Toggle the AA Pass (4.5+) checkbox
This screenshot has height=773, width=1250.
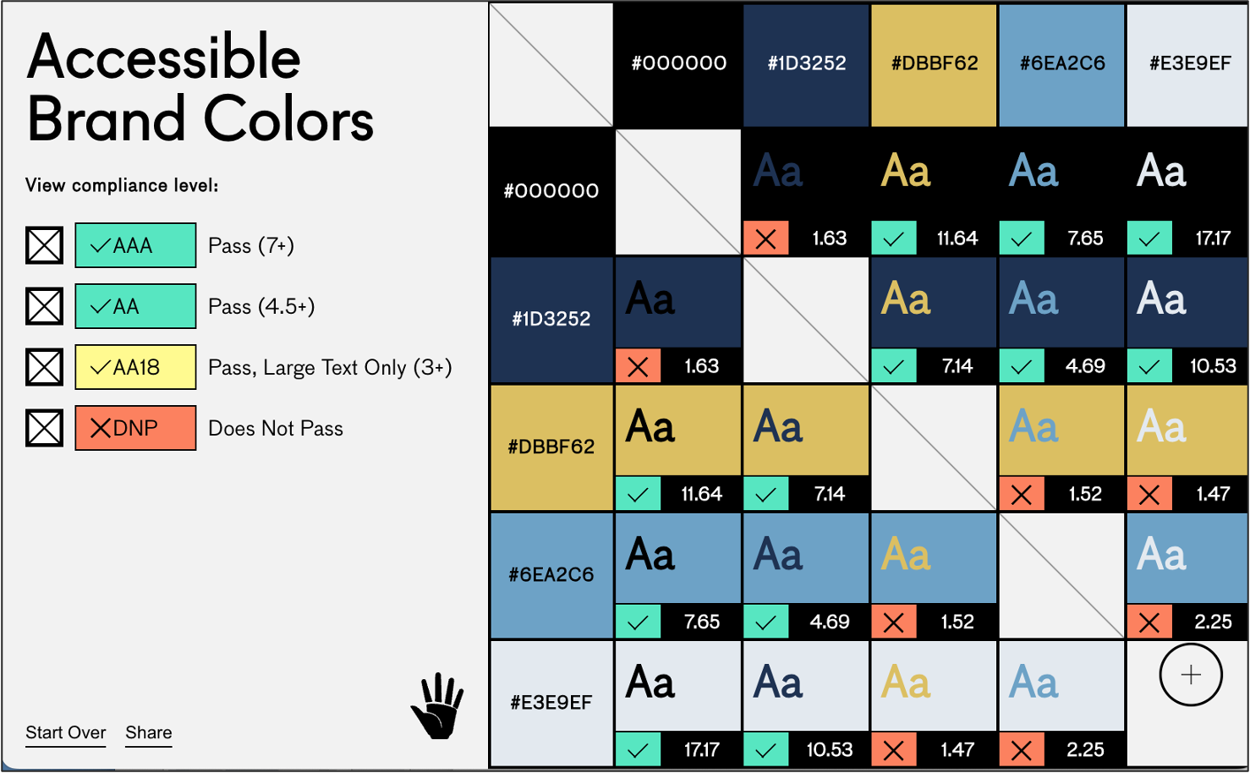[x=44, y=306]
